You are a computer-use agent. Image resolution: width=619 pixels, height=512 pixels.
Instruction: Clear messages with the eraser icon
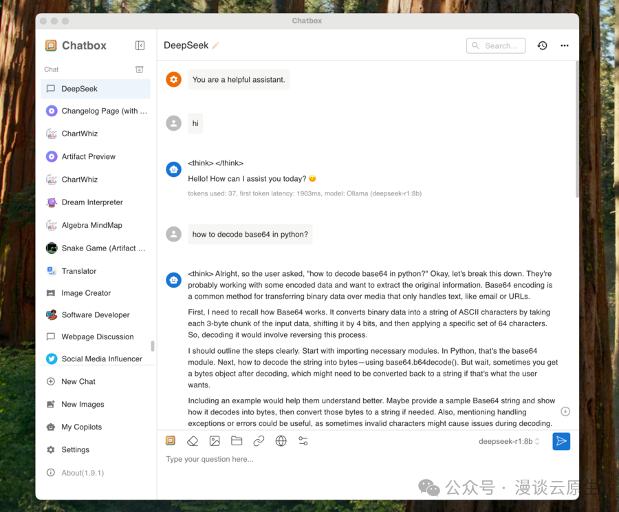click(x=193, y=441)
